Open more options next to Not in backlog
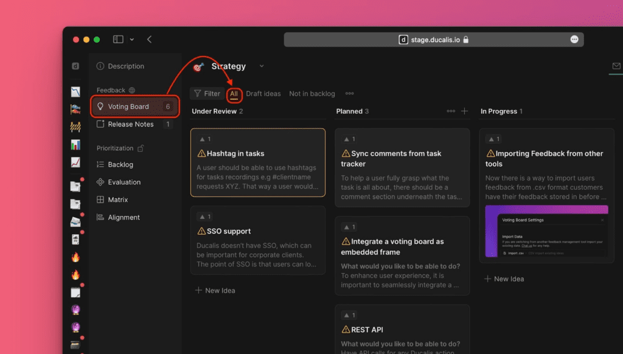The image size is (623, 354). 349,94
